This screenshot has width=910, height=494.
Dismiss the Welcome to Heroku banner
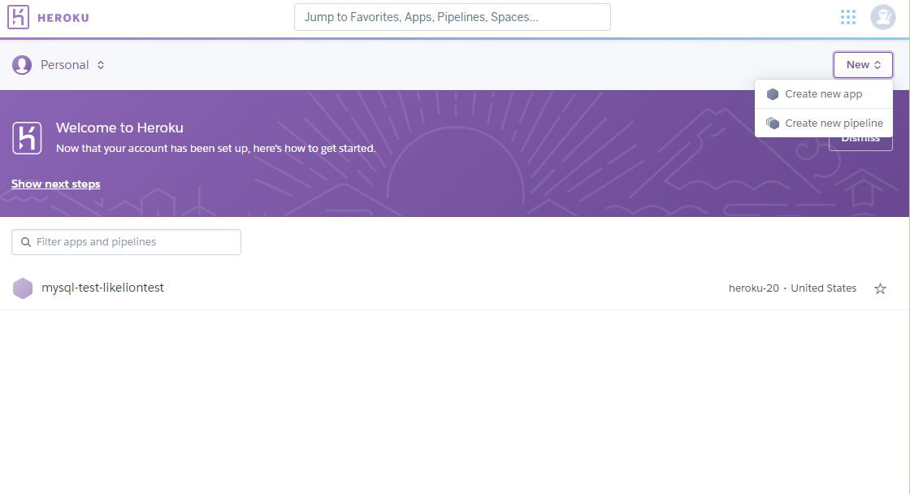(860, 142)
